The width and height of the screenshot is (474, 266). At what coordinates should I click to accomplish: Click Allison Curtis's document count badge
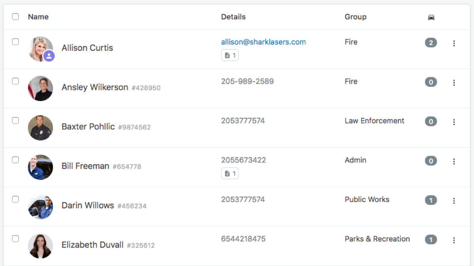[x=230, y=56]
